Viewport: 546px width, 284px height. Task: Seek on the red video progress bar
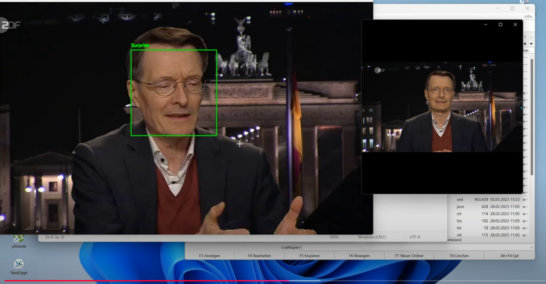(146, 280)
